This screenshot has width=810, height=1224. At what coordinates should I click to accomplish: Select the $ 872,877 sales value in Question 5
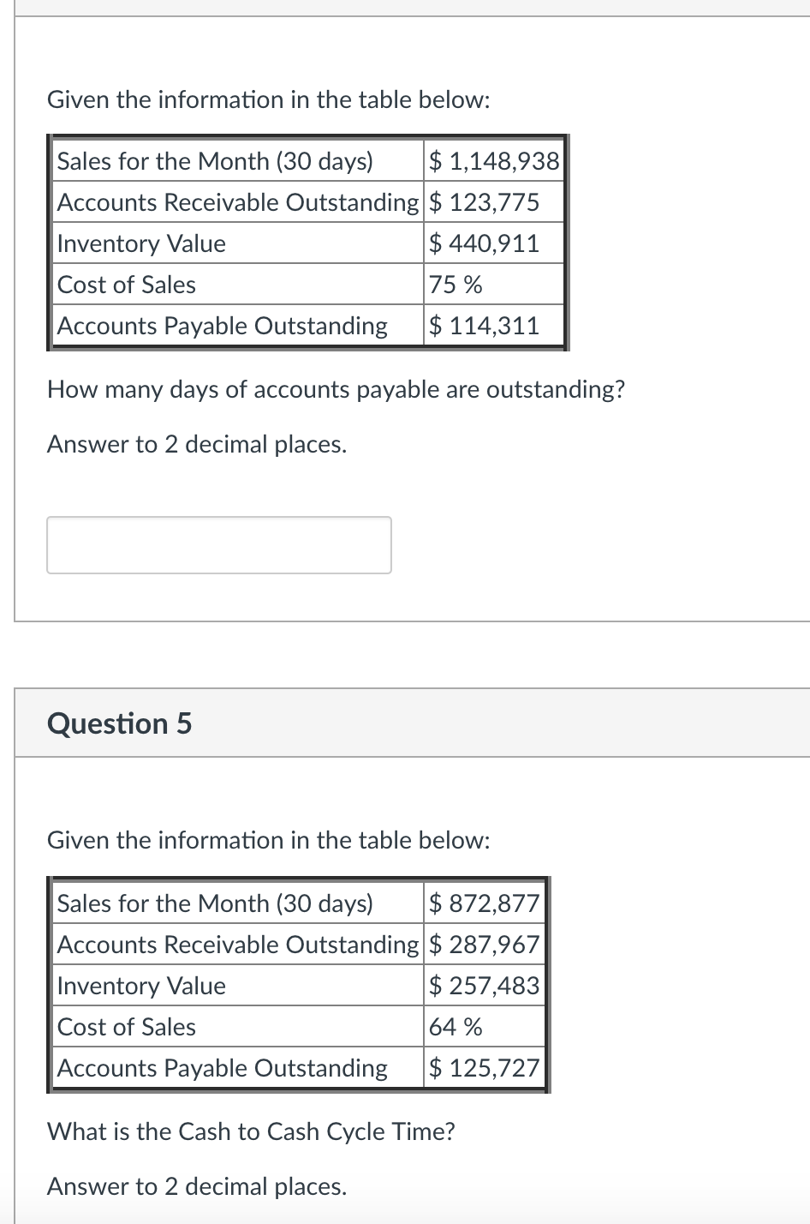[x=484, y=903]
